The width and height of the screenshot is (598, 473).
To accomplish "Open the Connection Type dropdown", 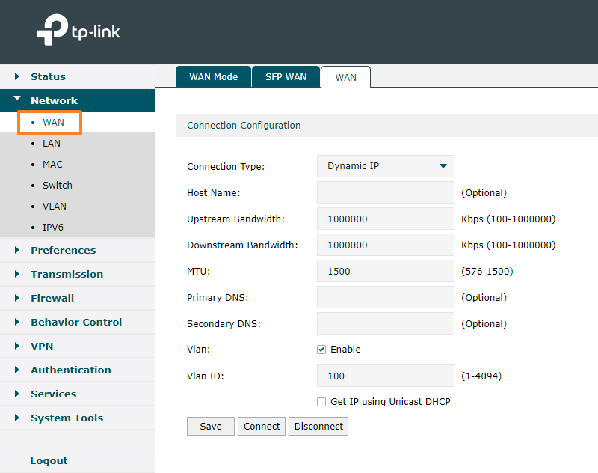I will (x=385, y=166).
